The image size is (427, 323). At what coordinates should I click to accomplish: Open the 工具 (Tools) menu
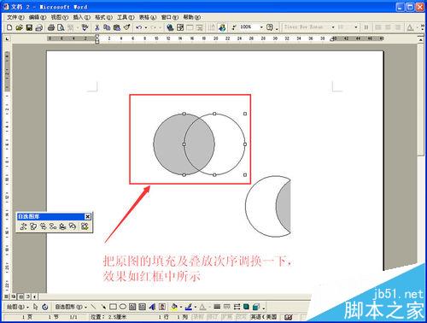pyautogui.click(x=126, y=17)
